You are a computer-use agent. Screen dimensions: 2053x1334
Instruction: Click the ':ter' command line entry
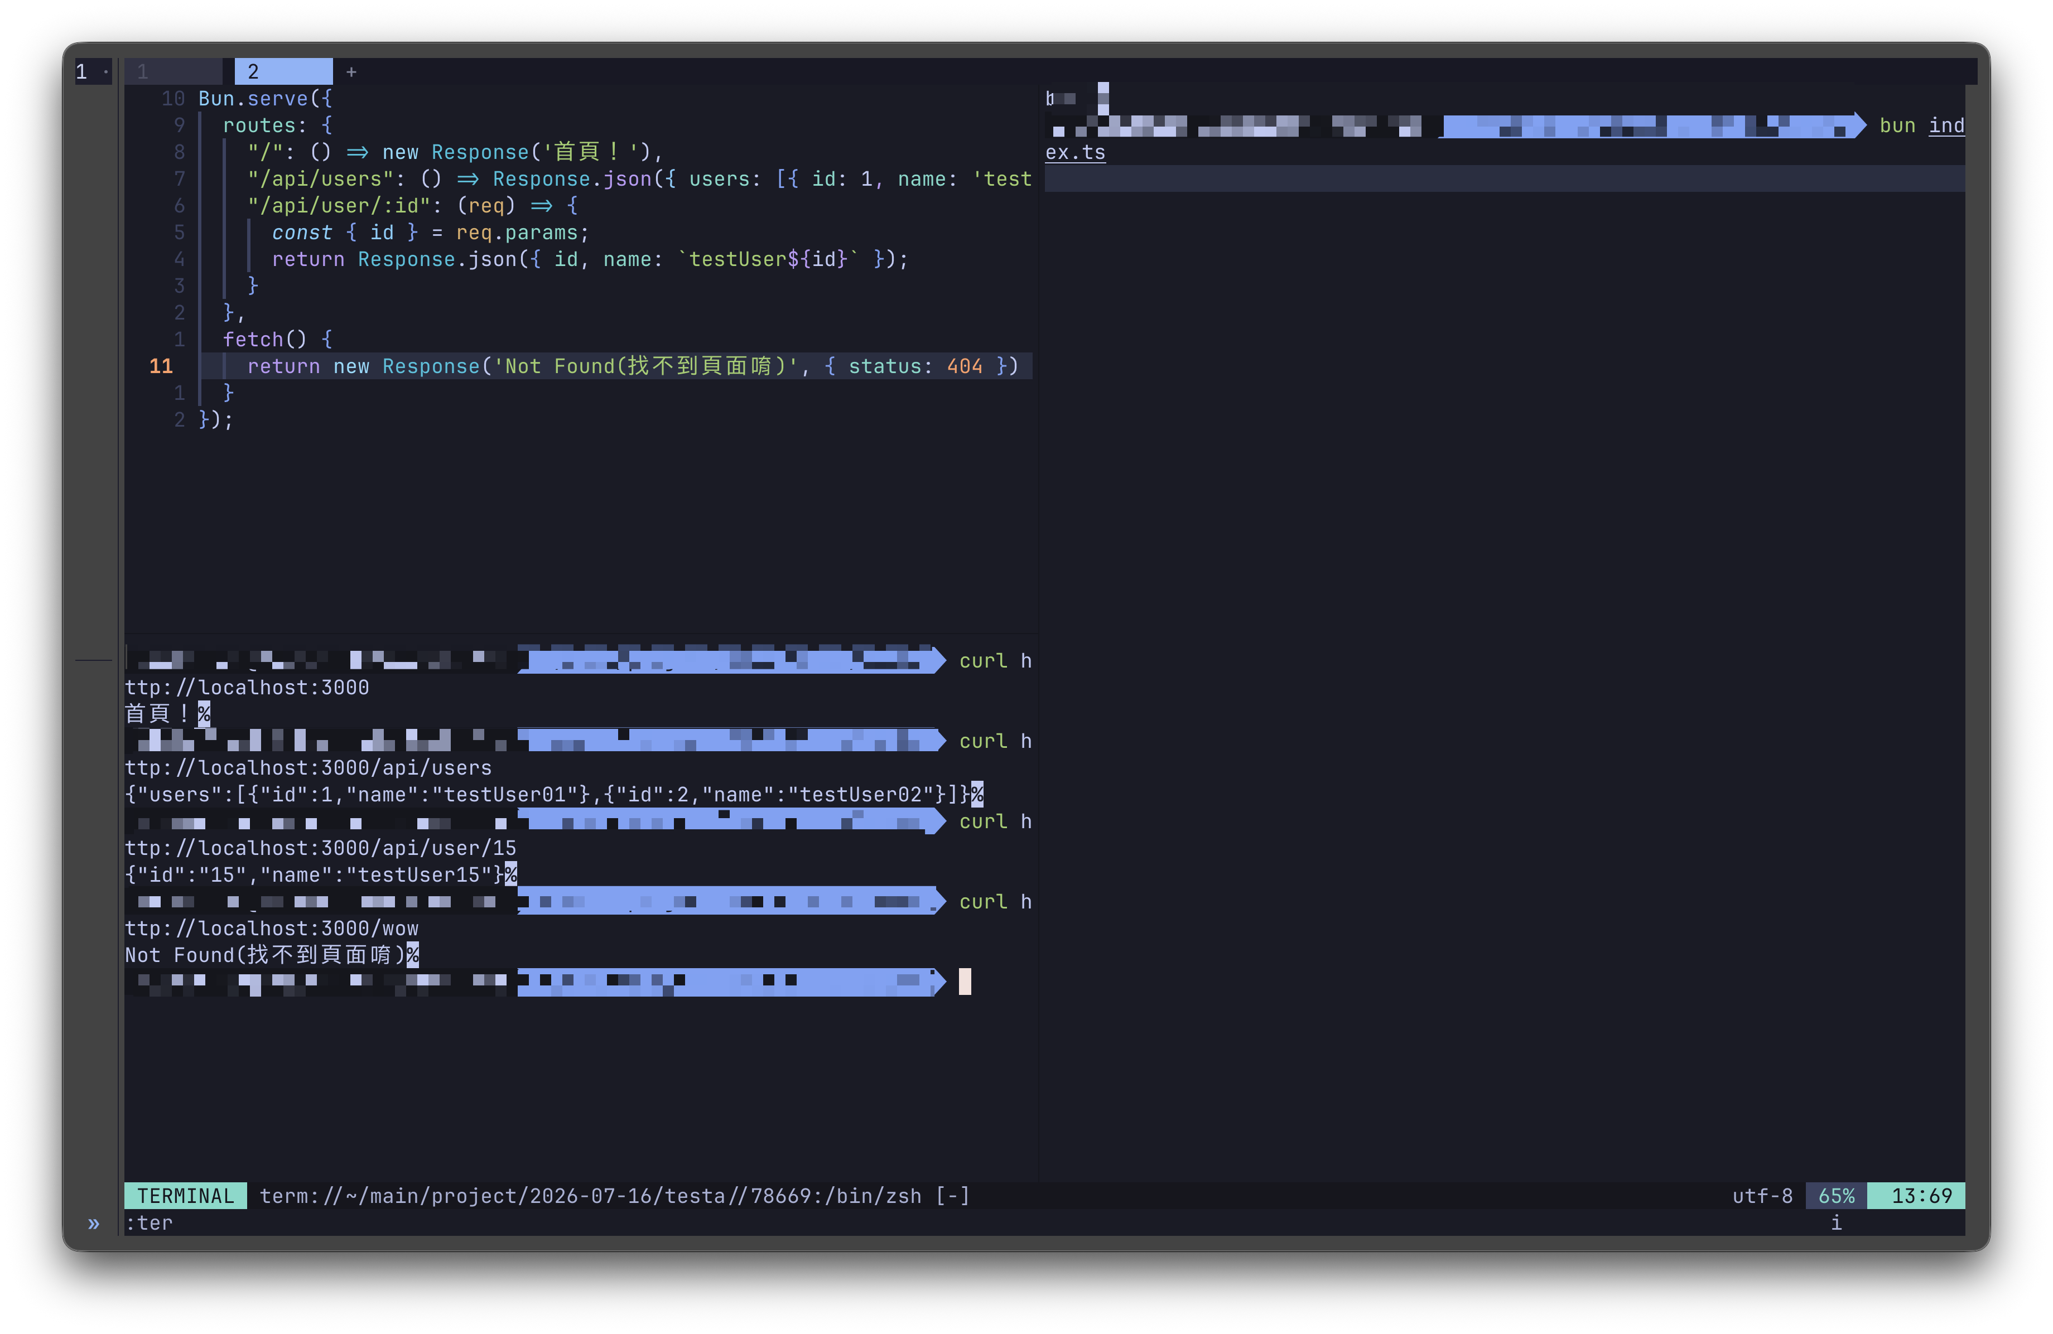click(149, 1223)
